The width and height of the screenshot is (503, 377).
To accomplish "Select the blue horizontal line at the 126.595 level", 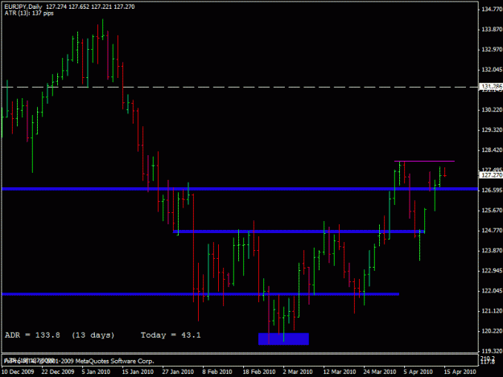I will click(240, 189).
